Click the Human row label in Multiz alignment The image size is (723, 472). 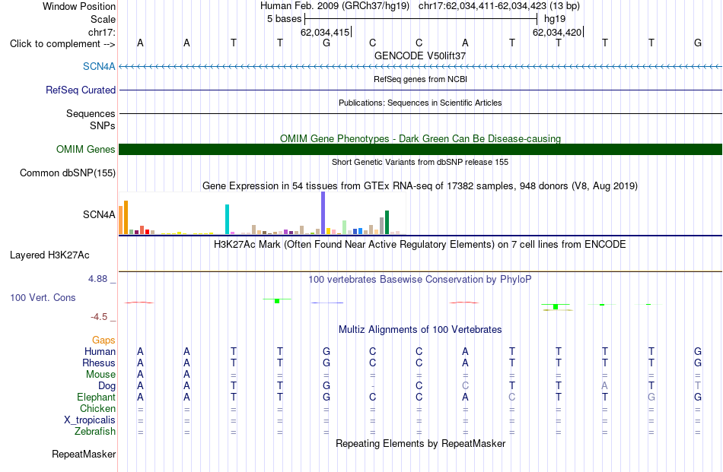(x=100, y=352)
